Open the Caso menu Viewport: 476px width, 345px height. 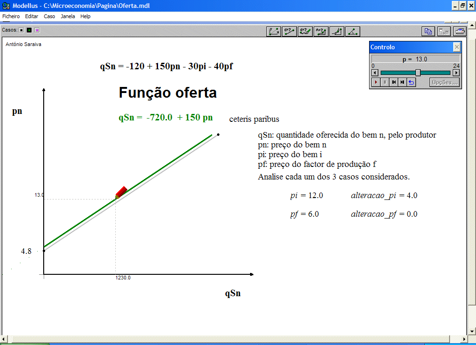tap(49, 16)
